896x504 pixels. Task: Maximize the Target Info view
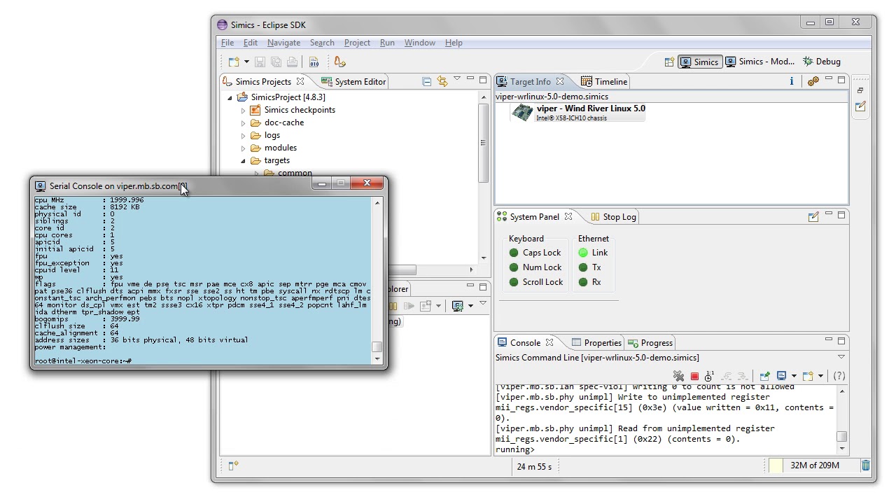tap(841, 79)
